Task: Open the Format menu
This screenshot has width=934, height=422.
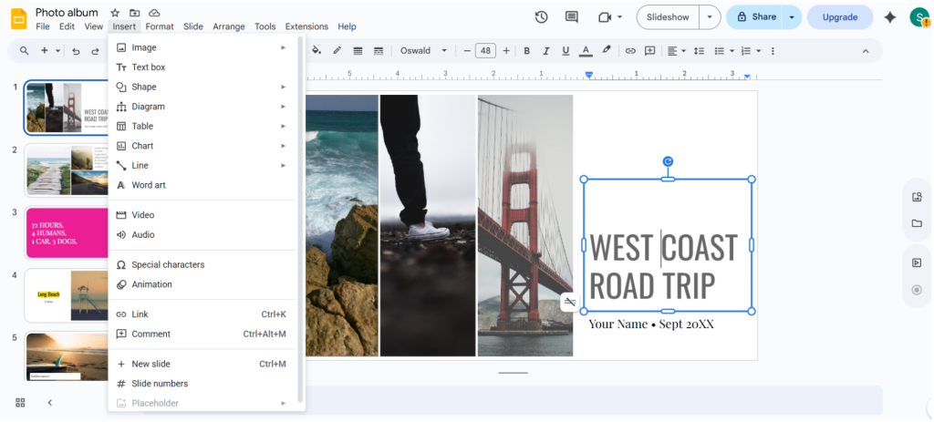Action: tap(160, 26)
